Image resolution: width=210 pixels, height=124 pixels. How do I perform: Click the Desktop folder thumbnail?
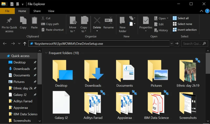(x=62, y=71)
